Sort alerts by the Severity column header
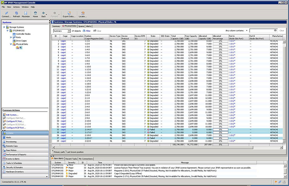 (72, 163)
